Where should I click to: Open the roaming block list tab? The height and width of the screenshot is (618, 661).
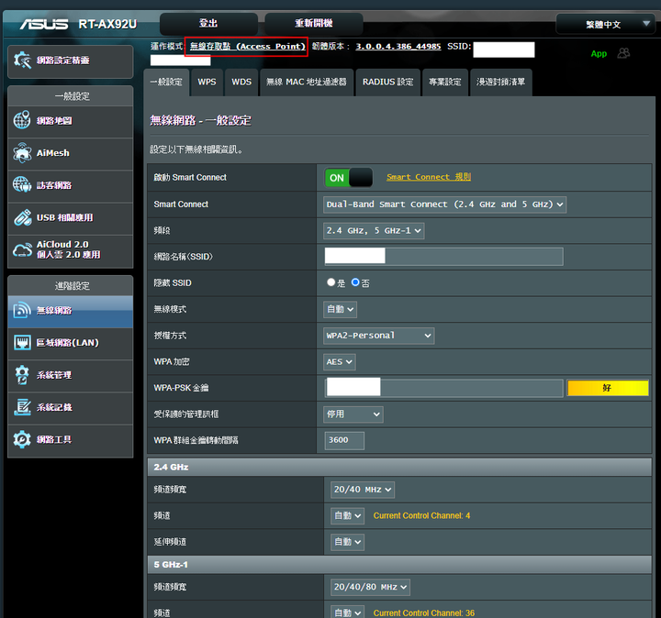[501, 83]
